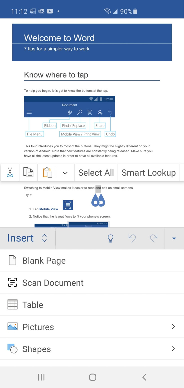Screen dimensions: 184x388
Task: Expand paste options arrow
Action: click(65, 173)
